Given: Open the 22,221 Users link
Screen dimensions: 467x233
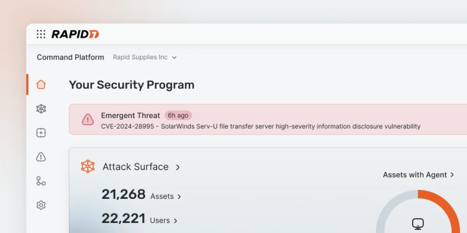Looking at the screenshot, I should point(163,221).
